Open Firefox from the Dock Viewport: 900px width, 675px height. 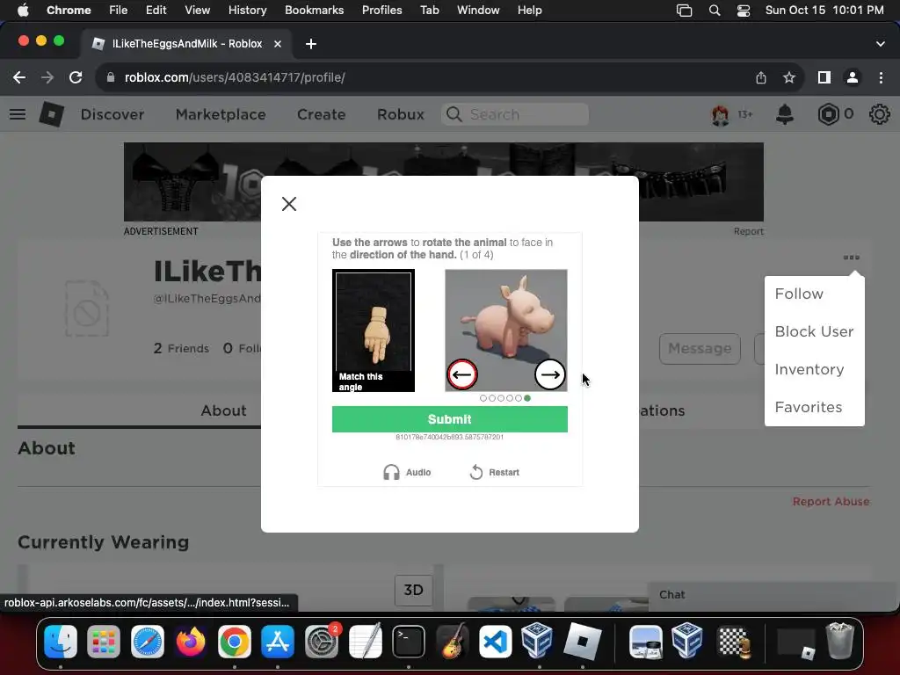click(191, 641)
